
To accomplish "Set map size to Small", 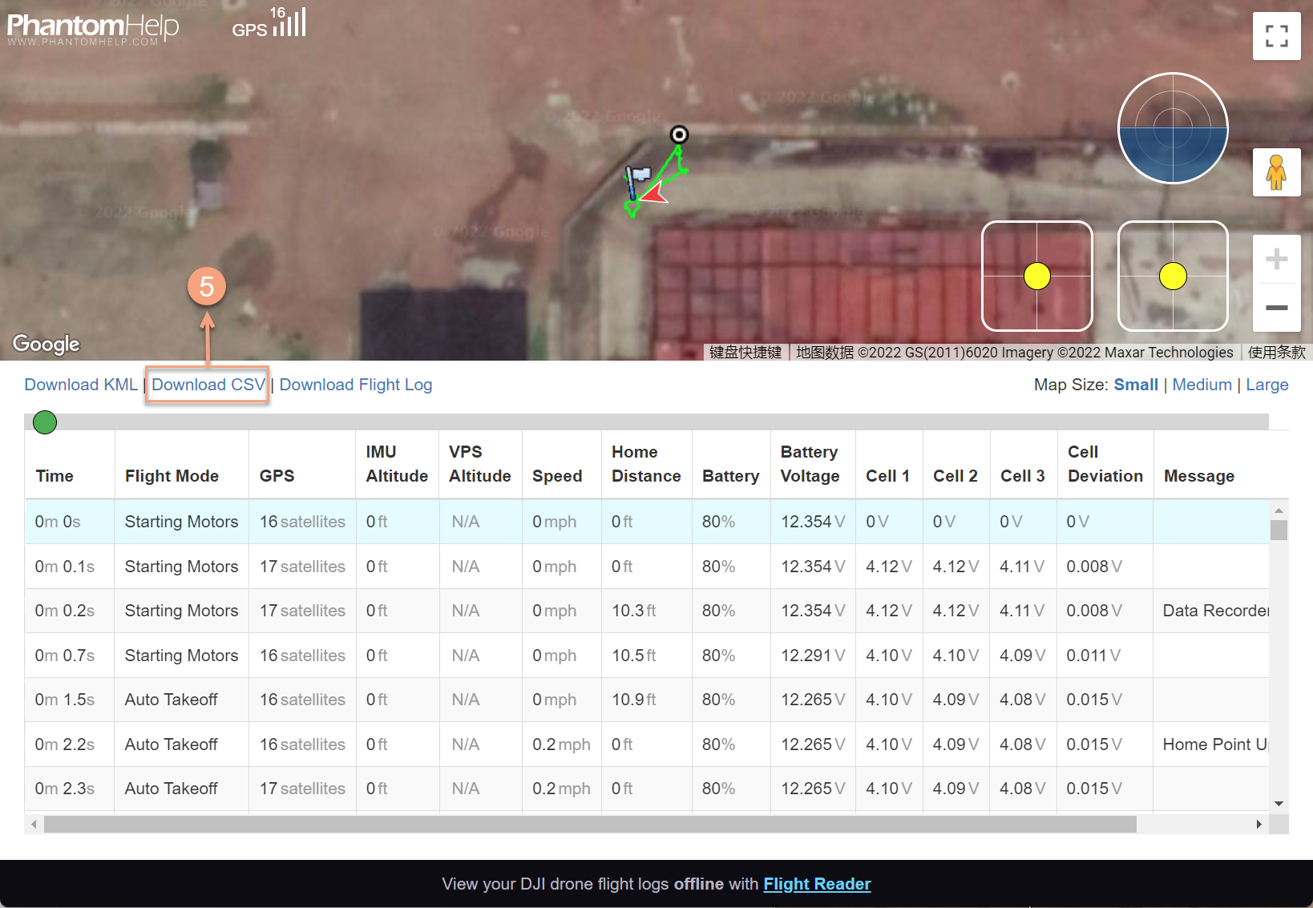I will click(1135, 385).
